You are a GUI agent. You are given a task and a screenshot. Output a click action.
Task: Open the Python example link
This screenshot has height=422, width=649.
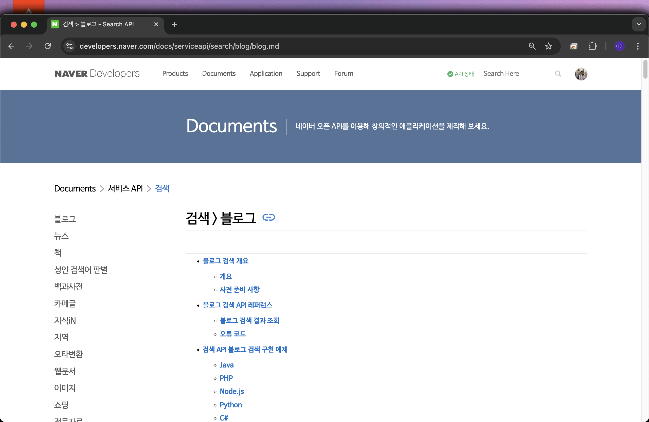(231, 405)
